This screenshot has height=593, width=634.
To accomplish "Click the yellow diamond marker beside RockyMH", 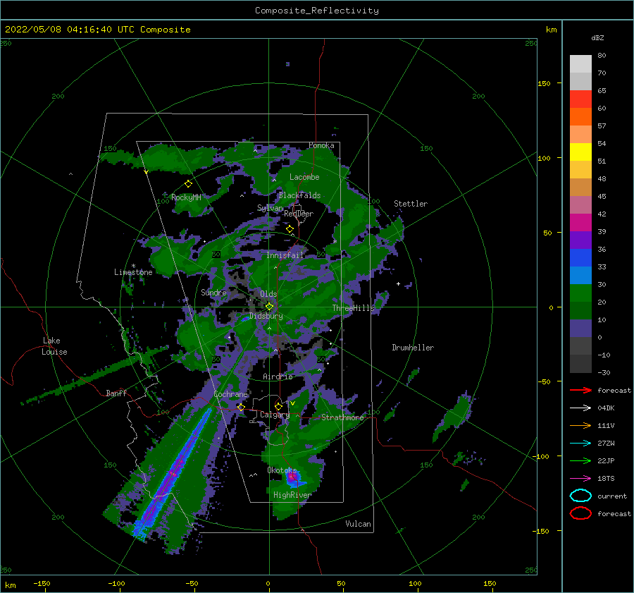I will tap(188, 184).
